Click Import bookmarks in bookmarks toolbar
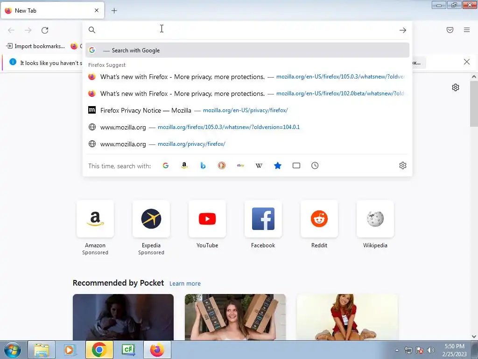478x359 pixels. pos(35,46)
